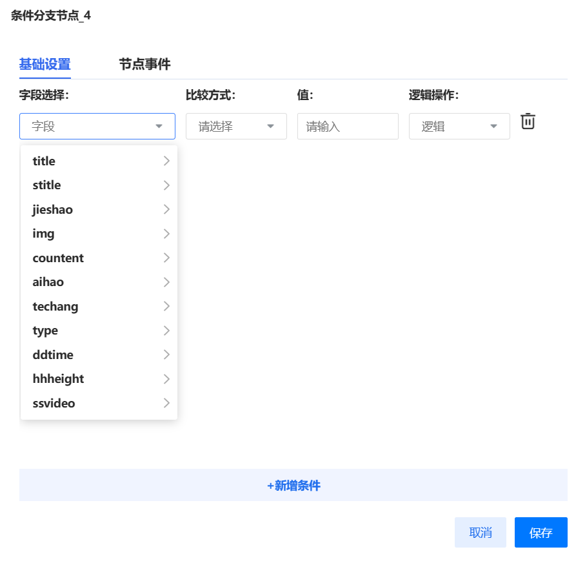This screenshot has width=576, height=565.
Task: Pick techang in the field dropdown
Action: (55, 307)
